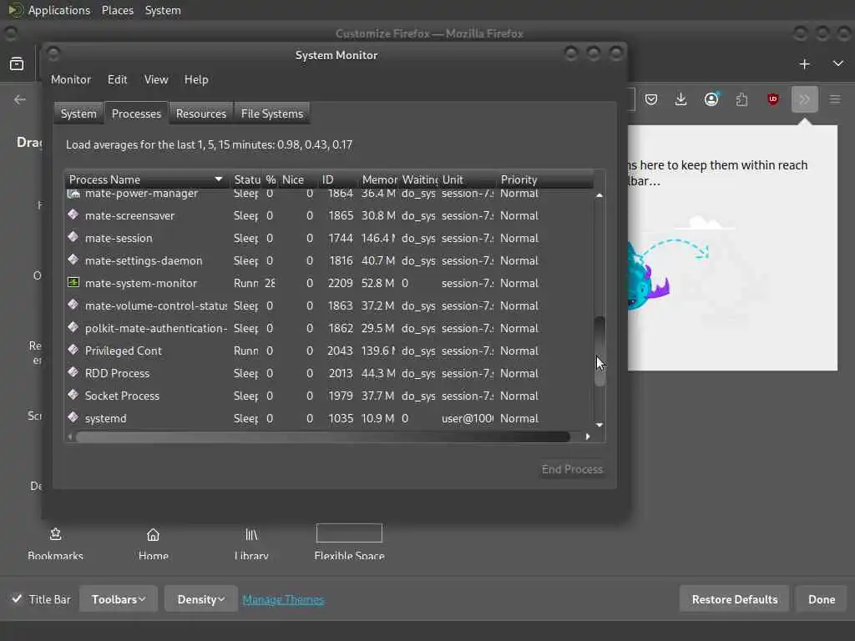
Task: Click the Done button
Action: 822,599
